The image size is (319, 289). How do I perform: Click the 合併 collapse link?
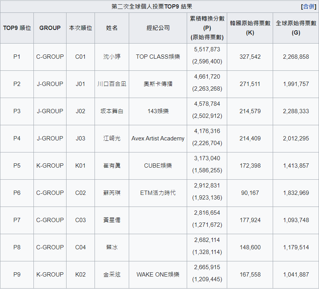point(308,7)
